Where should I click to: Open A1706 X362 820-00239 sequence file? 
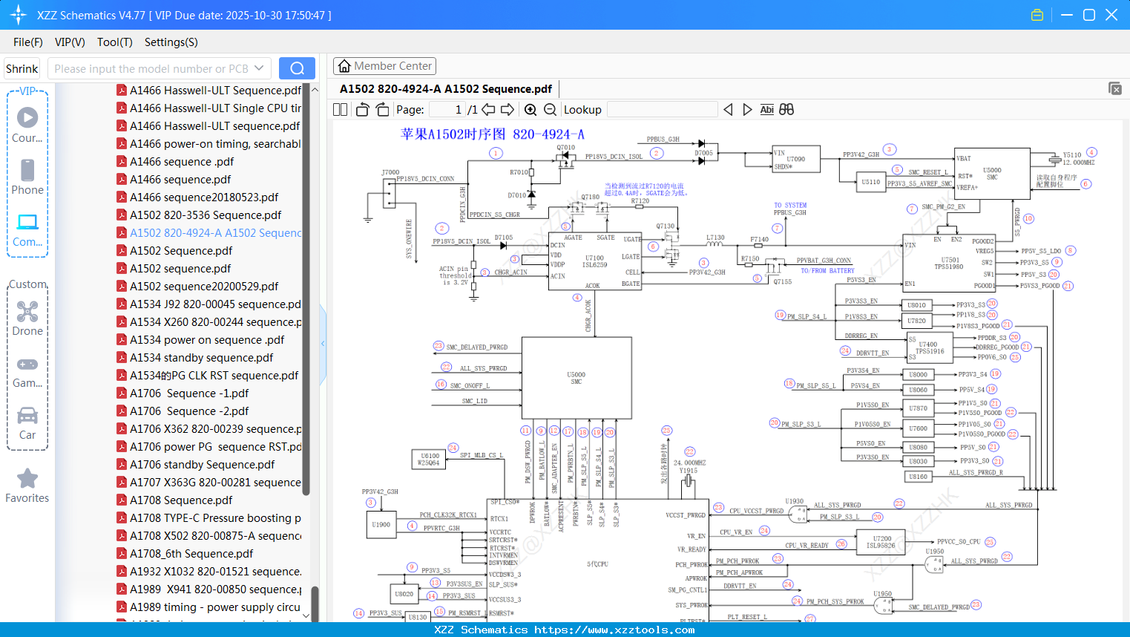[x=209, y=429]
